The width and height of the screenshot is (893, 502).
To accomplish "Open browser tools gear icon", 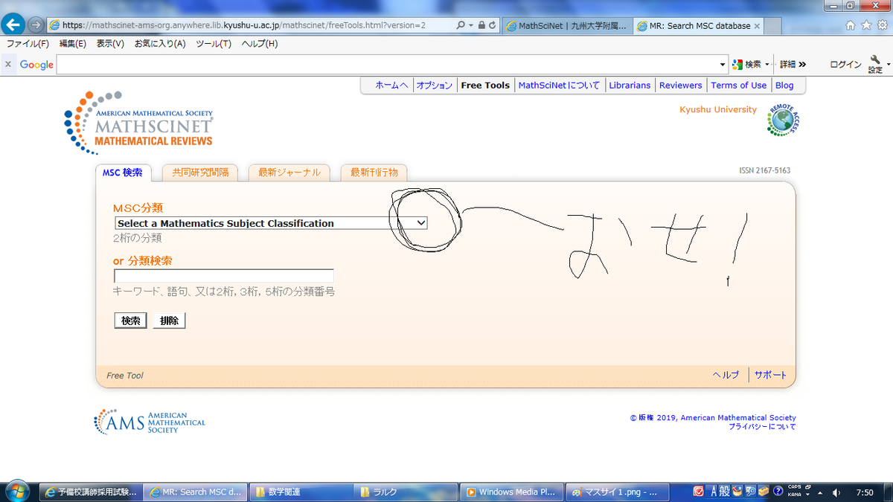I will click(x=881, y=25).
